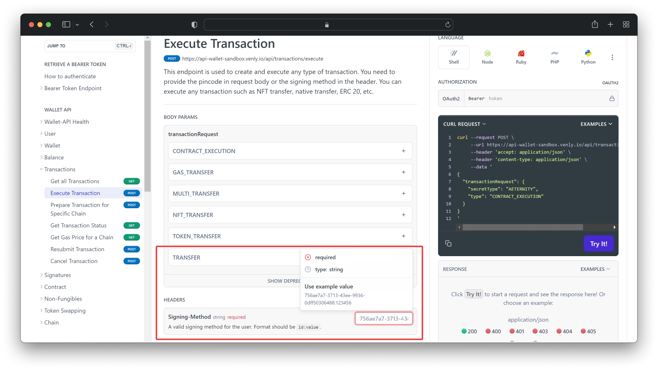Copy the cURL request using the copy icon
658x370 pixels.
click(448, 243)
